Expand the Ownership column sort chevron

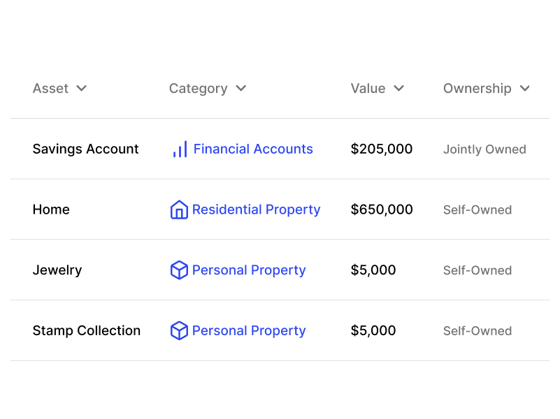pos(524,89)
